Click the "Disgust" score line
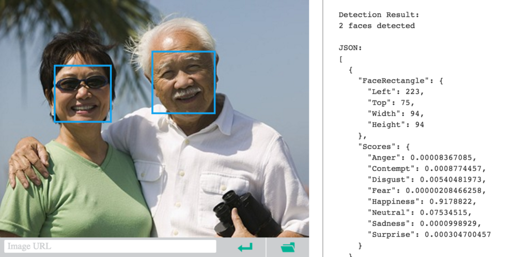This screenshot has height=257, width=529. pyautogui.click(x=427, y=180)
